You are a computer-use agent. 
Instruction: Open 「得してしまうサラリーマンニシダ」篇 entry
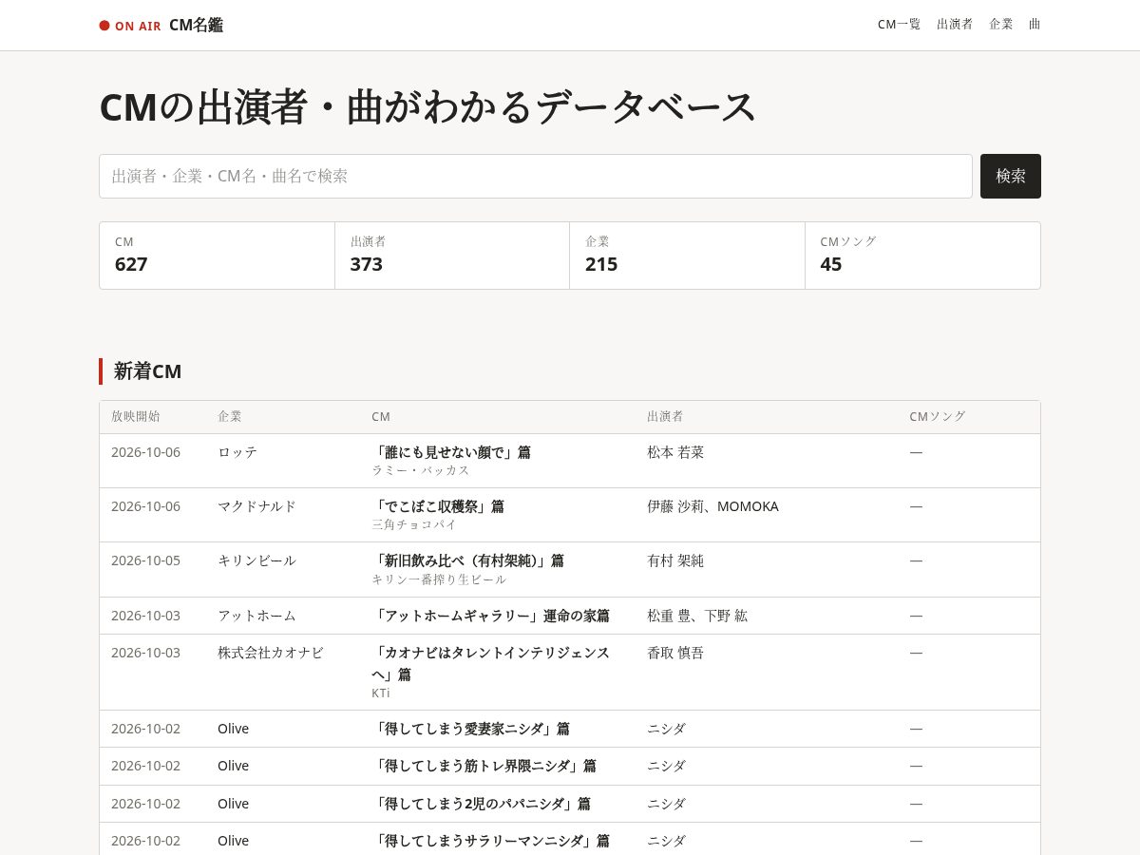click(x=490, y=841)
